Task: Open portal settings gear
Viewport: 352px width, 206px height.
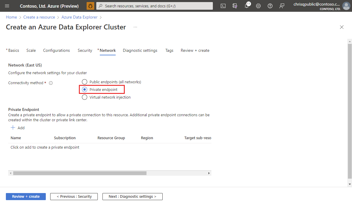Action: click(x=258, y=6)
